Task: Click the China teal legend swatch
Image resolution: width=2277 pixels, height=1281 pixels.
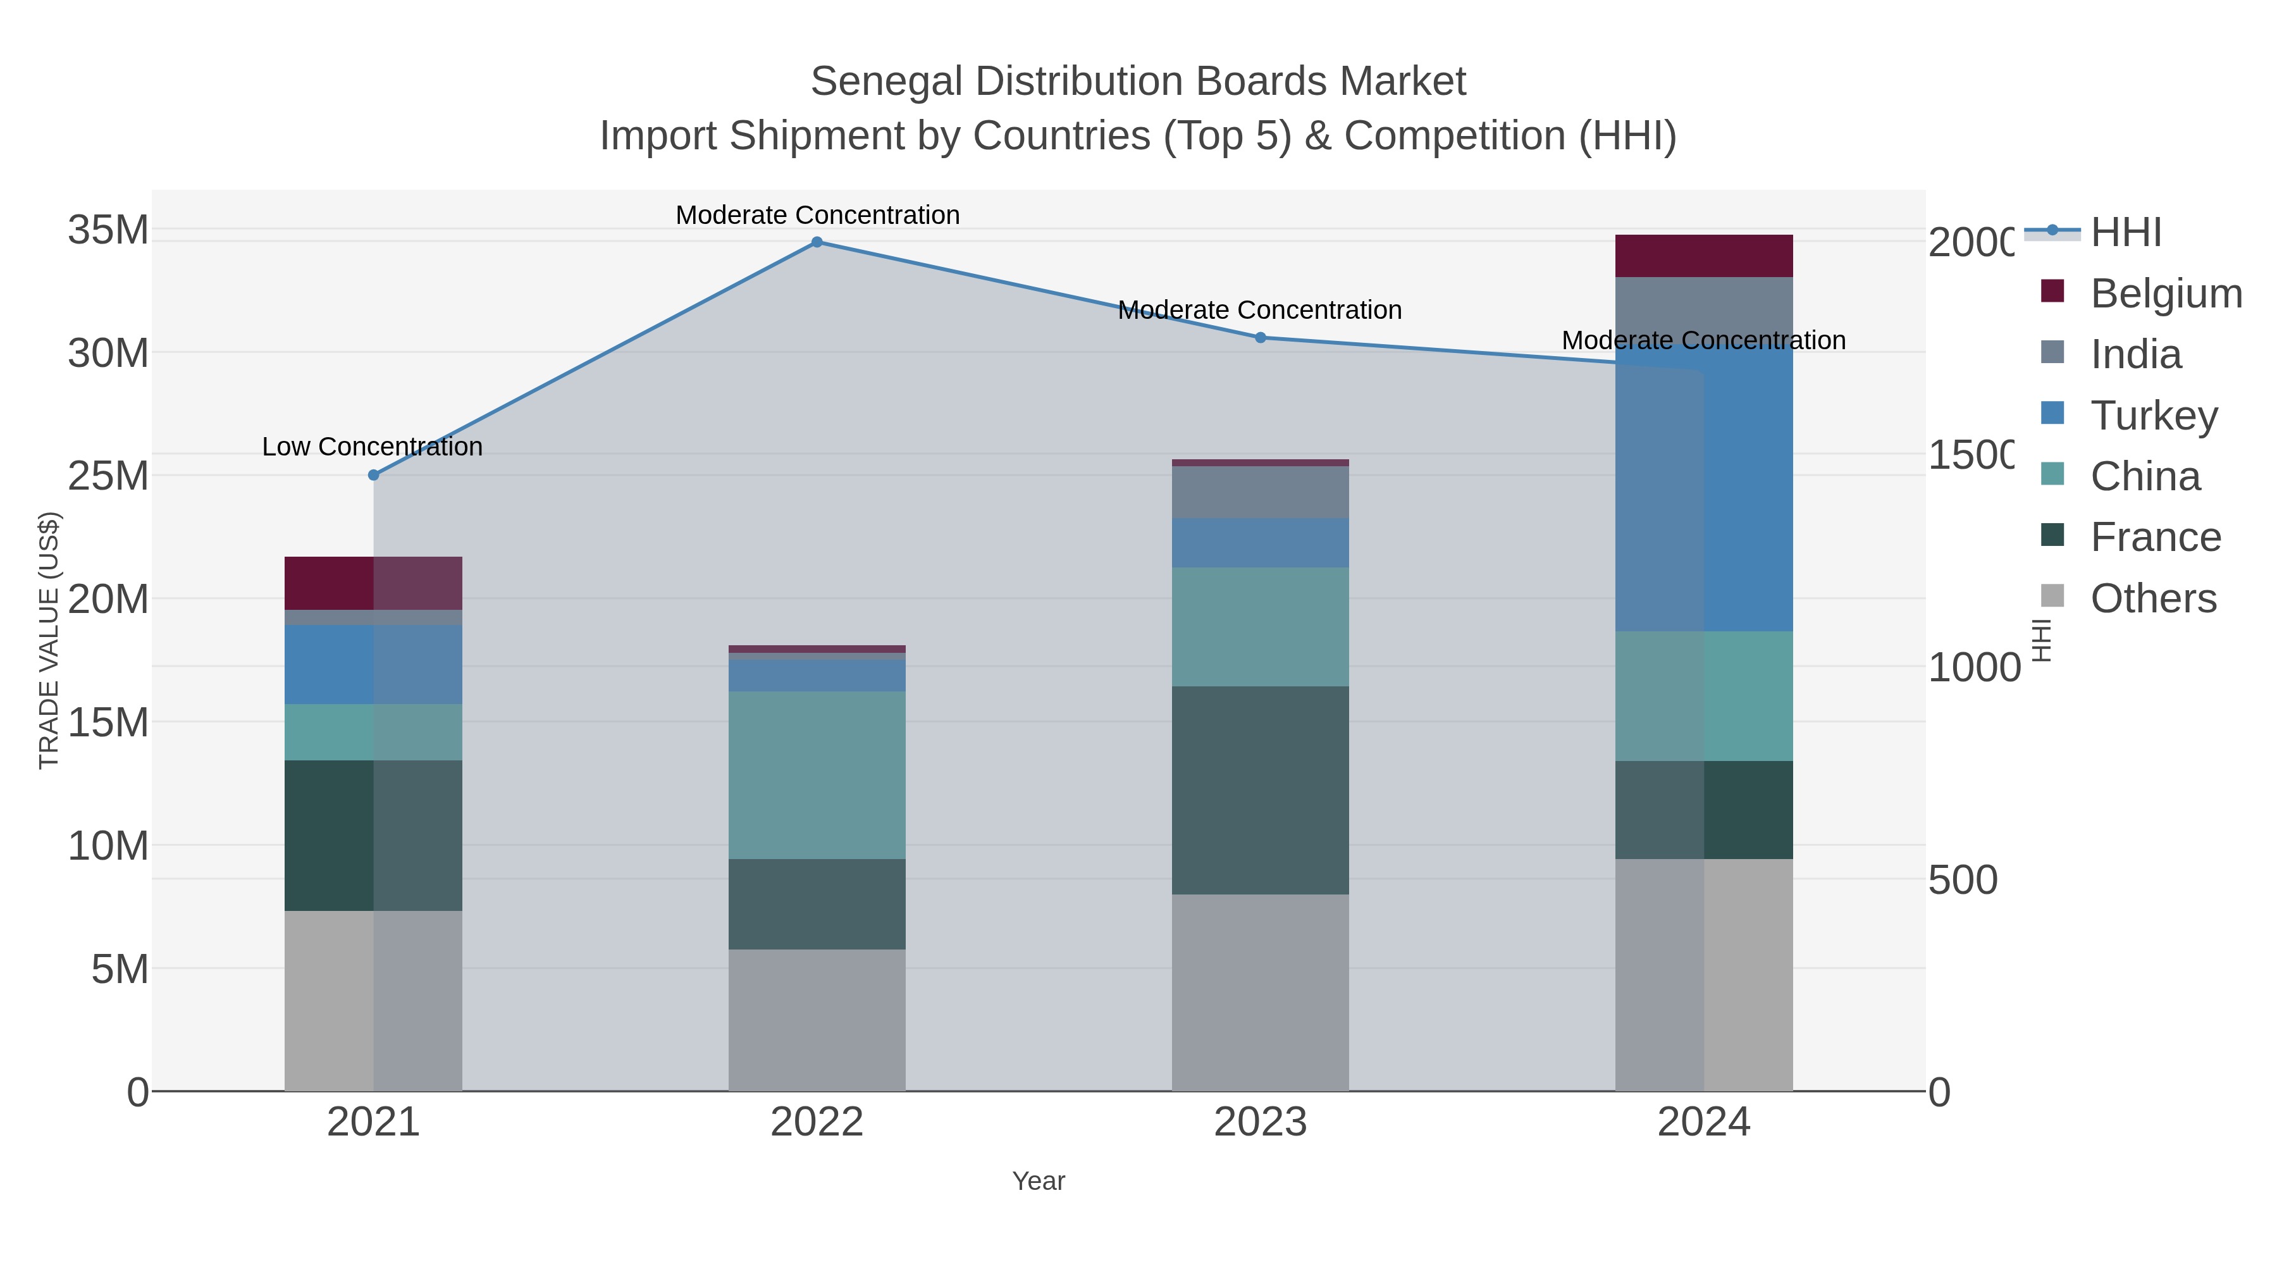Action: point(2052,474)
